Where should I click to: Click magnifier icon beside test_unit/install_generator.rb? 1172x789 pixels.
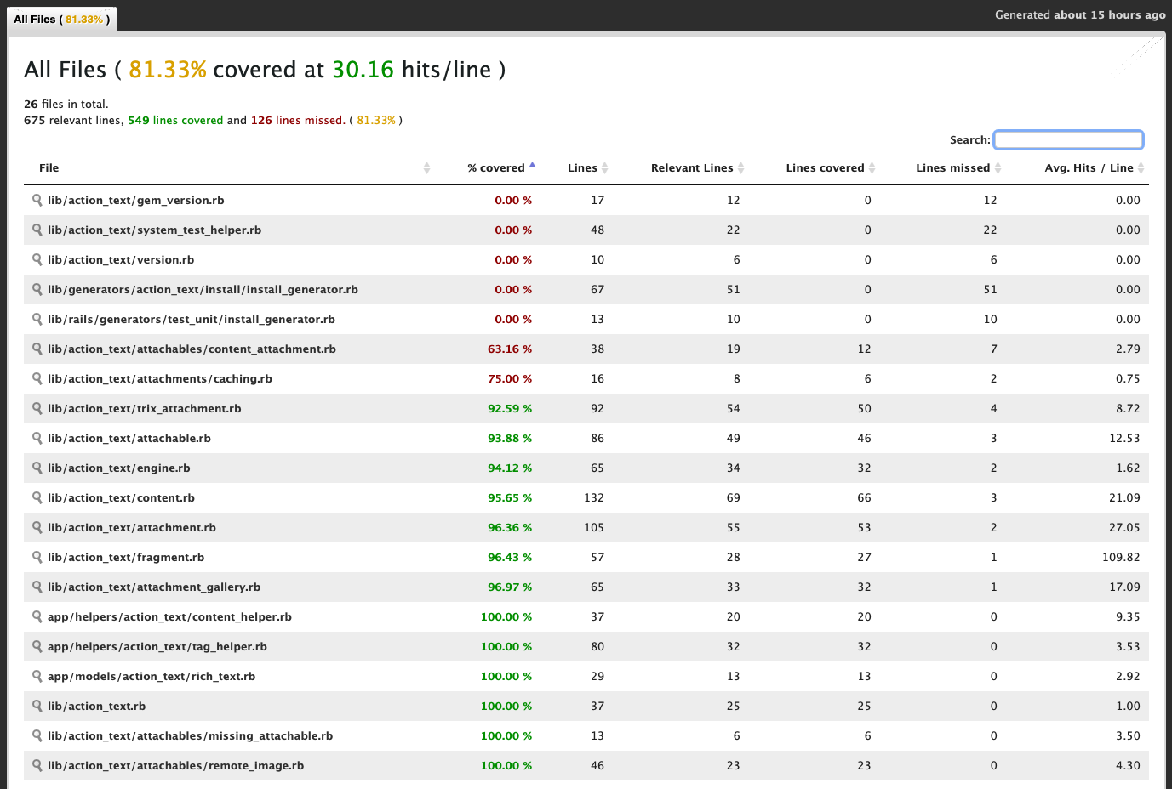(37, 319)
